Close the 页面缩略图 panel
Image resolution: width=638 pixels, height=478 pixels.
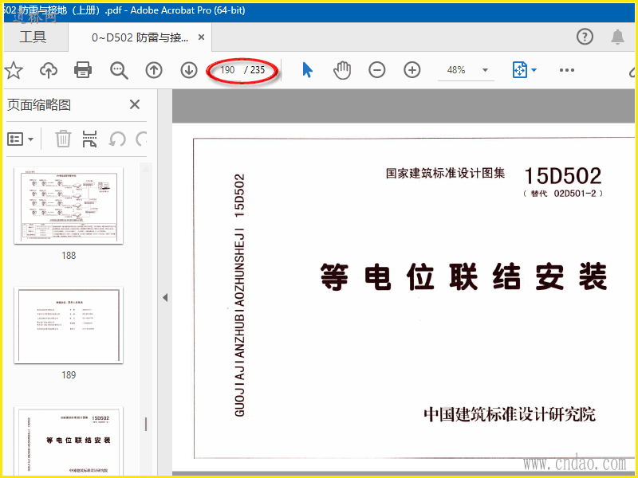tap(135, 105)
